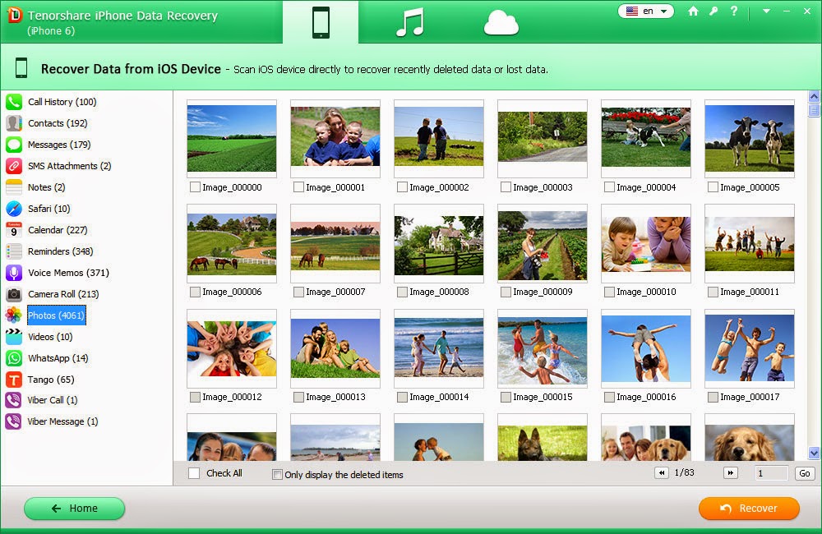This screenshot has height=534, width=822.
Task: Select WhatsApp (14) in sidebar
Action: pyautogui.click(x=58, y=358)
